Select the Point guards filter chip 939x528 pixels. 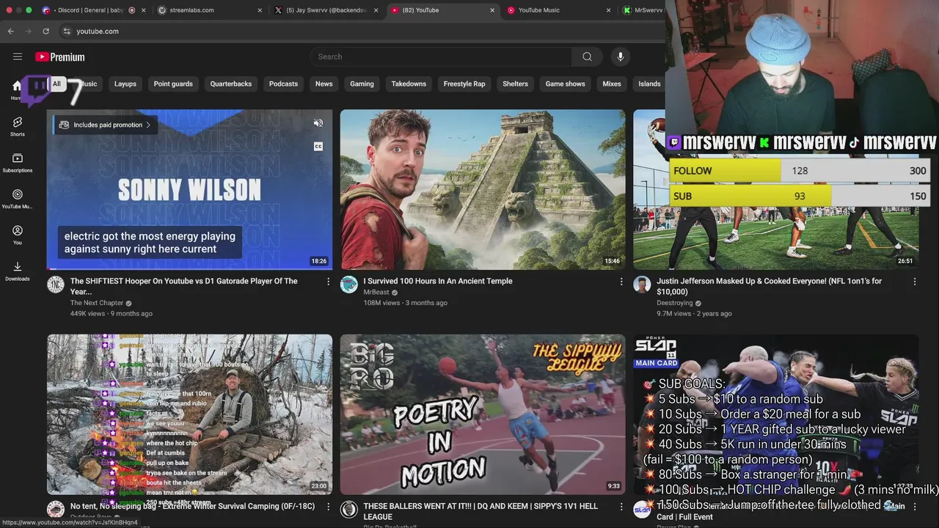[x=173, y=84]
